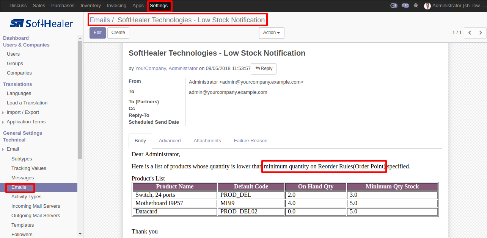Open Users in sidebar

coord(13,54)
